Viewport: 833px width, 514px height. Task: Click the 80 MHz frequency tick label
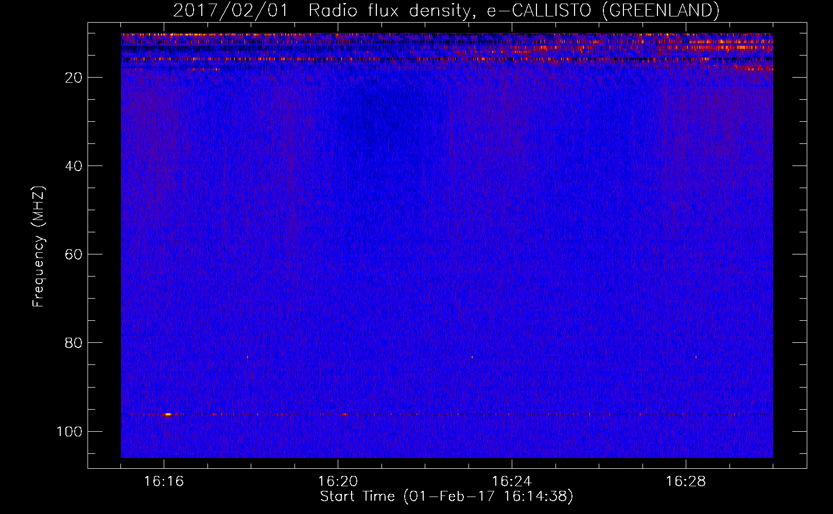click(74, 343)
